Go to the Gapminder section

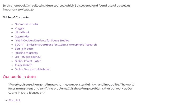[x=22, y=36]
